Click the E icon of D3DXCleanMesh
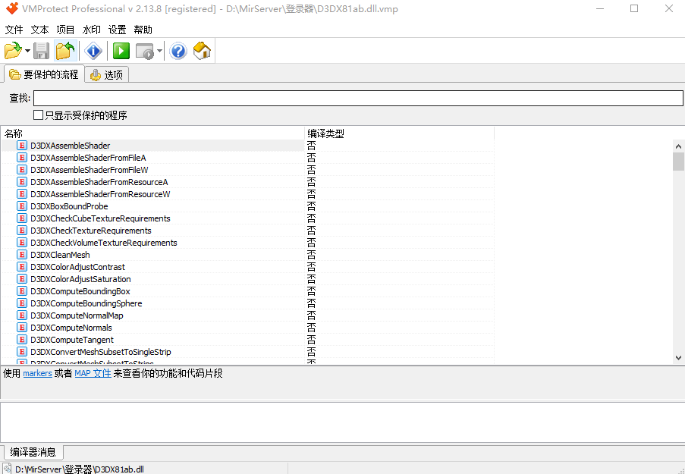Viewport: 685px width, 474px height. point(22,254)
